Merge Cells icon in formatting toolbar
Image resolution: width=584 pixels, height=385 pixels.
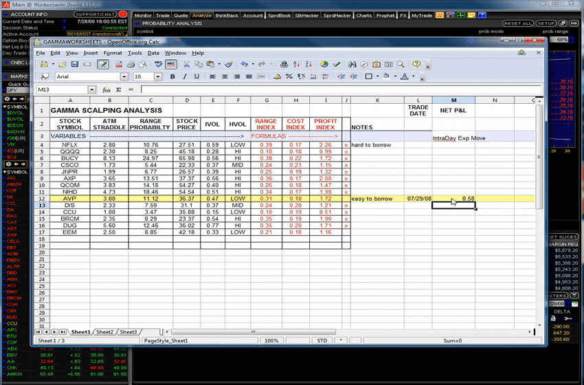[x=261, y=76]
